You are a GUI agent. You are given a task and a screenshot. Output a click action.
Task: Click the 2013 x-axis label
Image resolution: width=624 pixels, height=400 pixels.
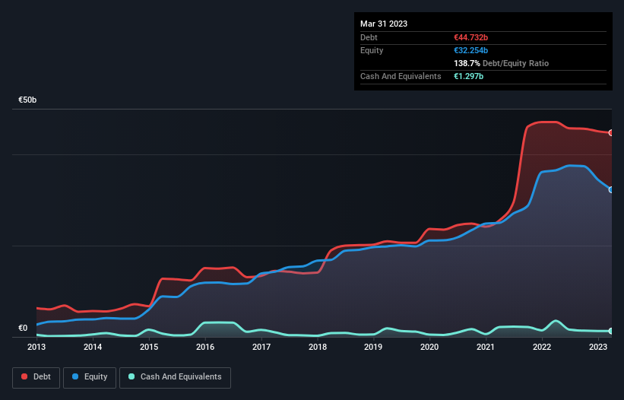tap(36, 347)
